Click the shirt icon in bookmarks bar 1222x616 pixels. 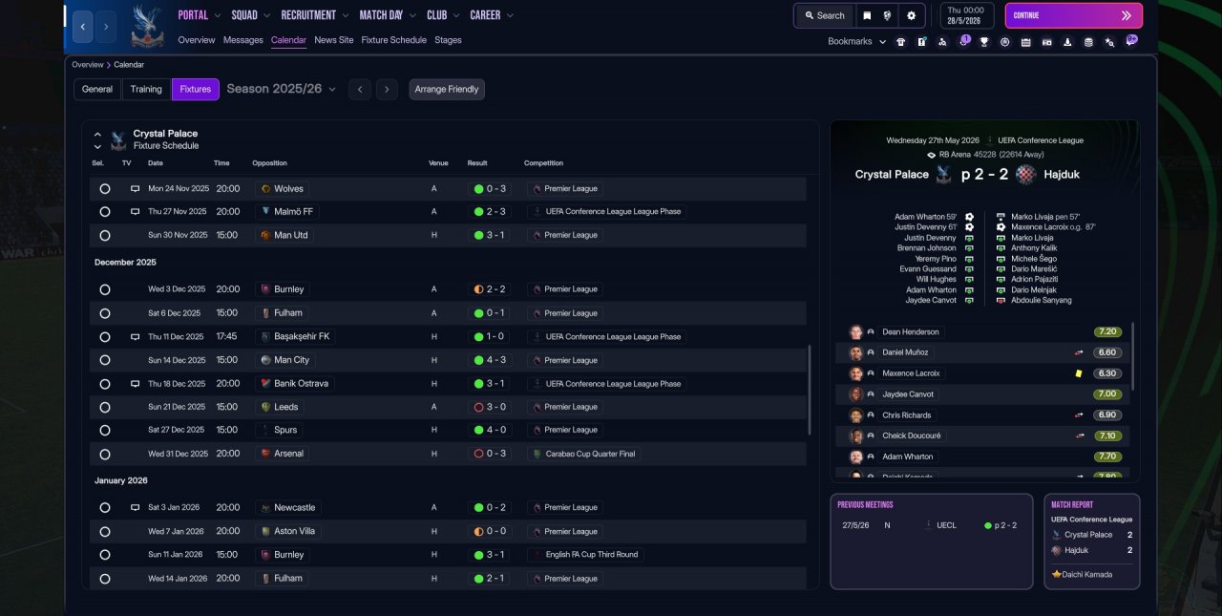900,42
